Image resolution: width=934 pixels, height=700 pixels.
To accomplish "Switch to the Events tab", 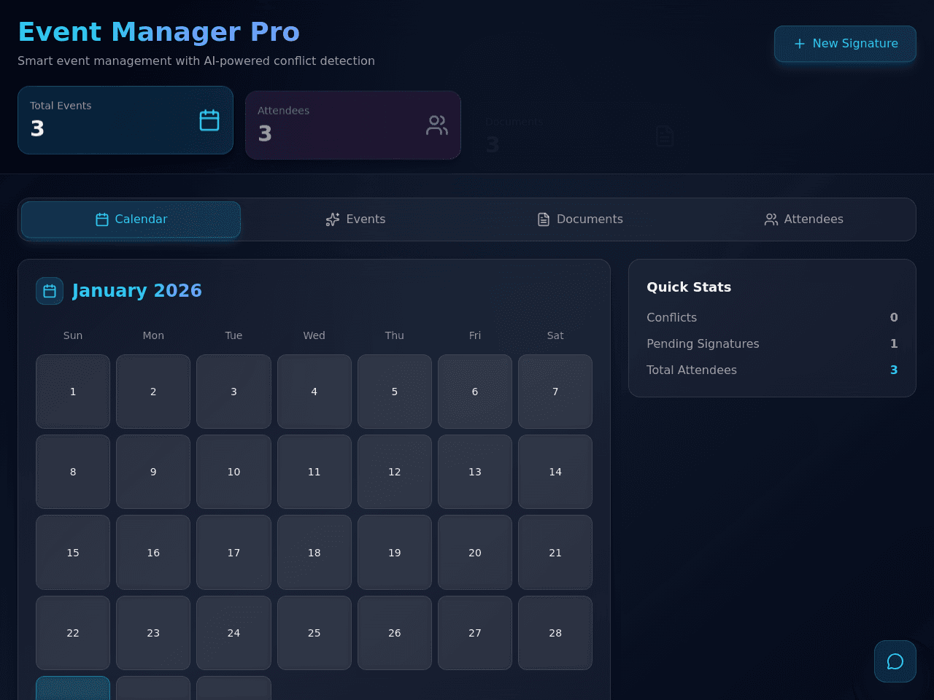I will click(x=355, y=219).
